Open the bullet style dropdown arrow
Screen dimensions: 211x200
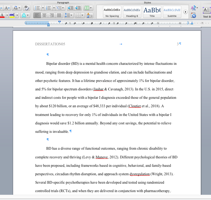click(x=43, y=8)
